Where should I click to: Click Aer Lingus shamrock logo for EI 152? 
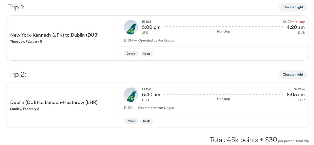[x=131, y=95]
